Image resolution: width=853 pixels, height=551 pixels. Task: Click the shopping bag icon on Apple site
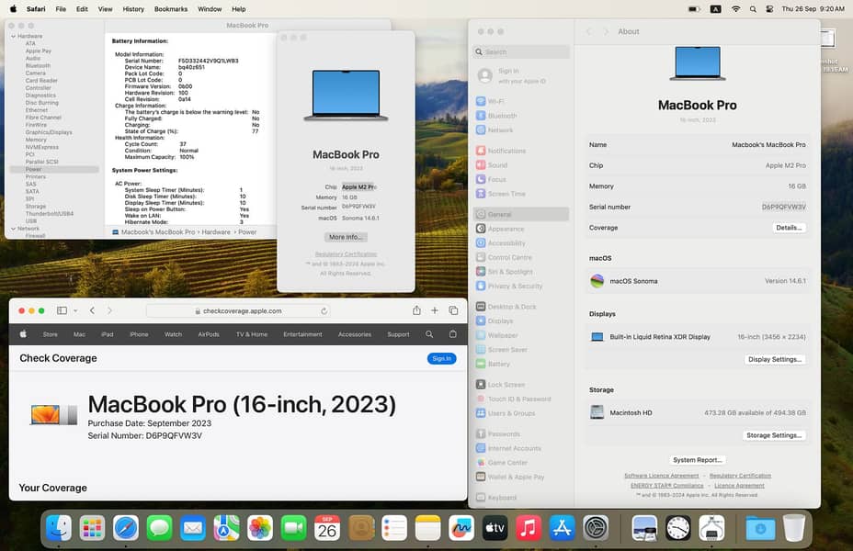point(453,334)
